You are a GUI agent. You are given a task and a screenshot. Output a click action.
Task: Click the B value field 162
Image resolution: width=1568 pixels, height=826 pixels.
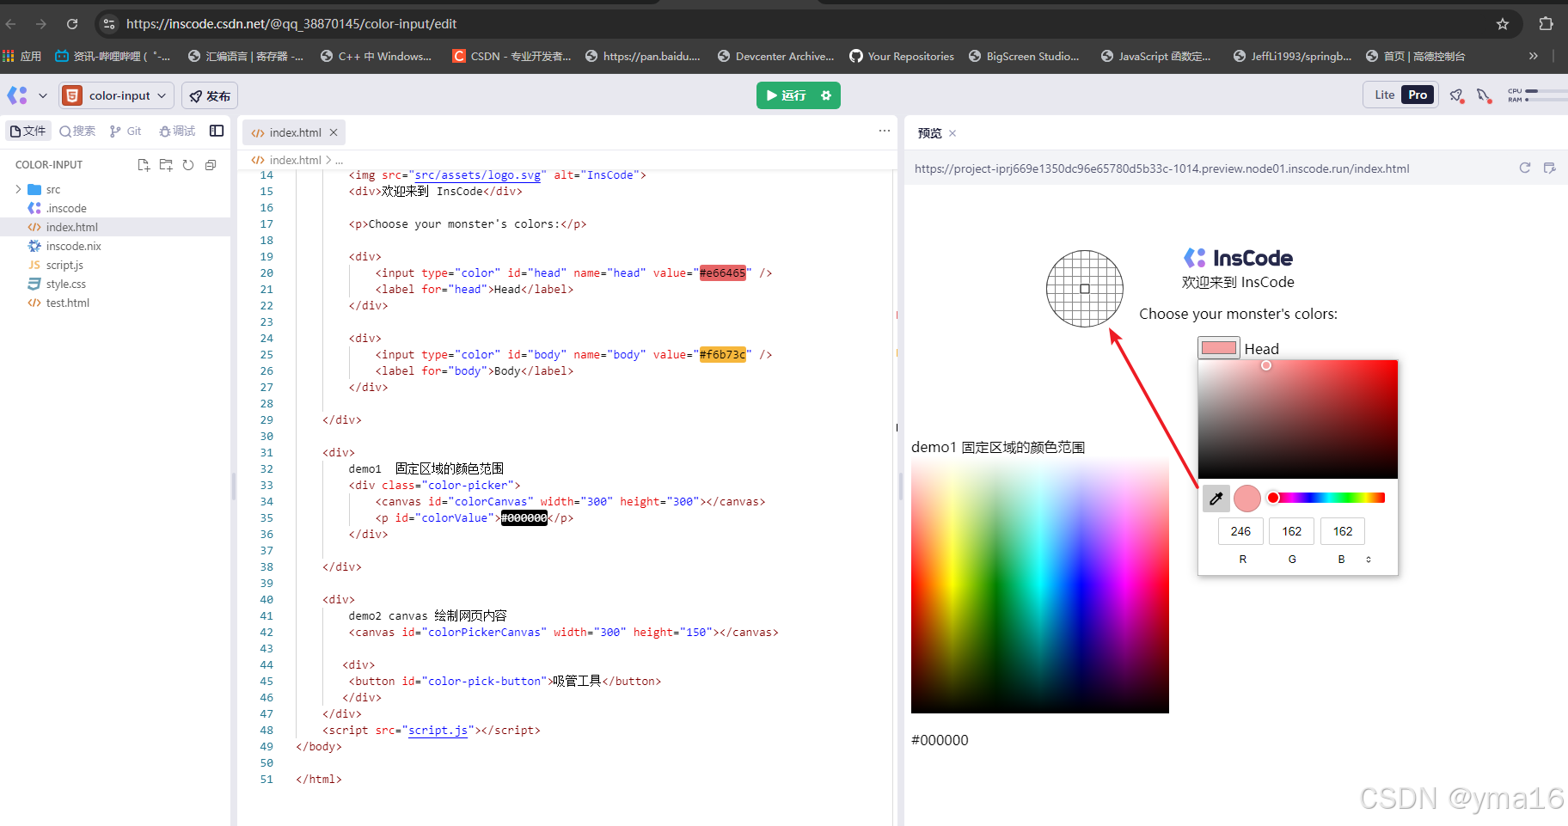click(x=1343, y=531)
